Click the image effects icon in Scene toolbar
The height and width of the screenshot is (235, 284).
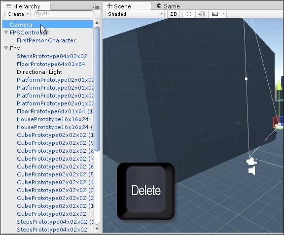215,14
